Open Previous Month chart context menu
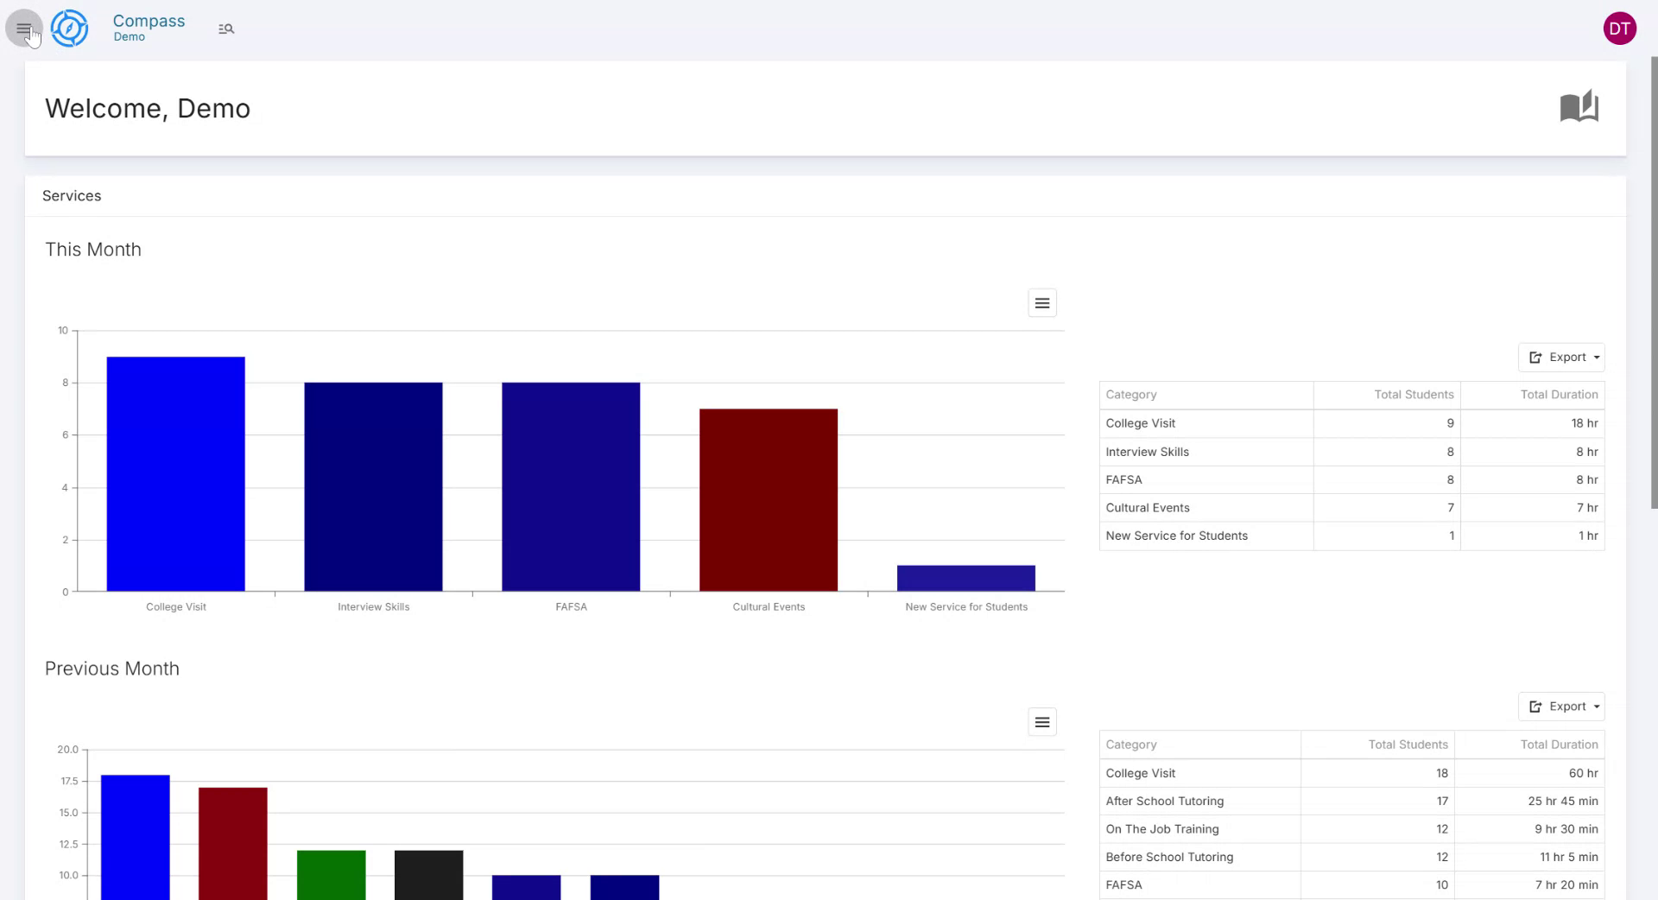Screen dimensions: 1658x900 point(1042,722)
